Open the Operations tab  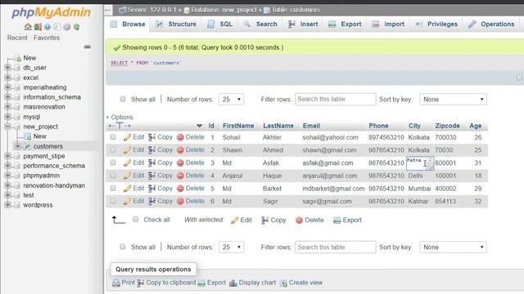[491, 24]
